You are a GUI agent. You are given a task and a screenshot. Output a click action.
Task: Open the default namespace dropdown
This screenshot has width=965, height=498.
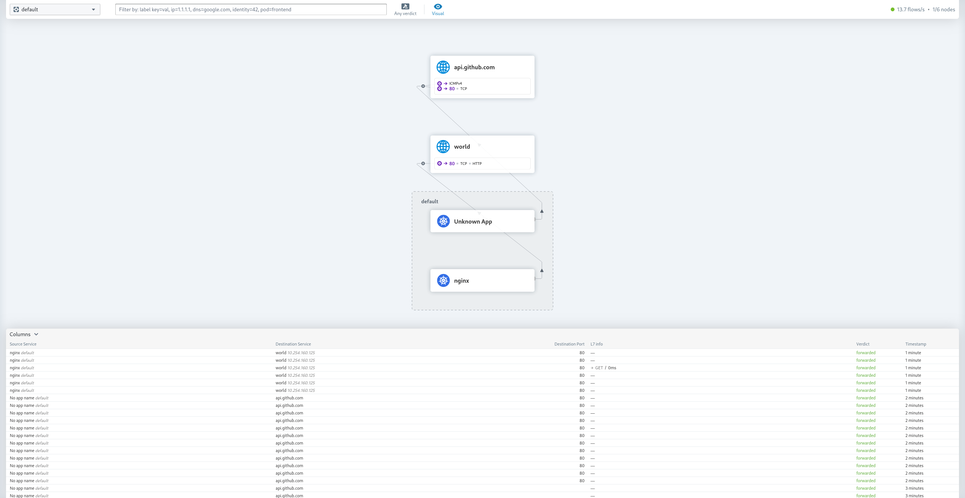tap(55, 9)
